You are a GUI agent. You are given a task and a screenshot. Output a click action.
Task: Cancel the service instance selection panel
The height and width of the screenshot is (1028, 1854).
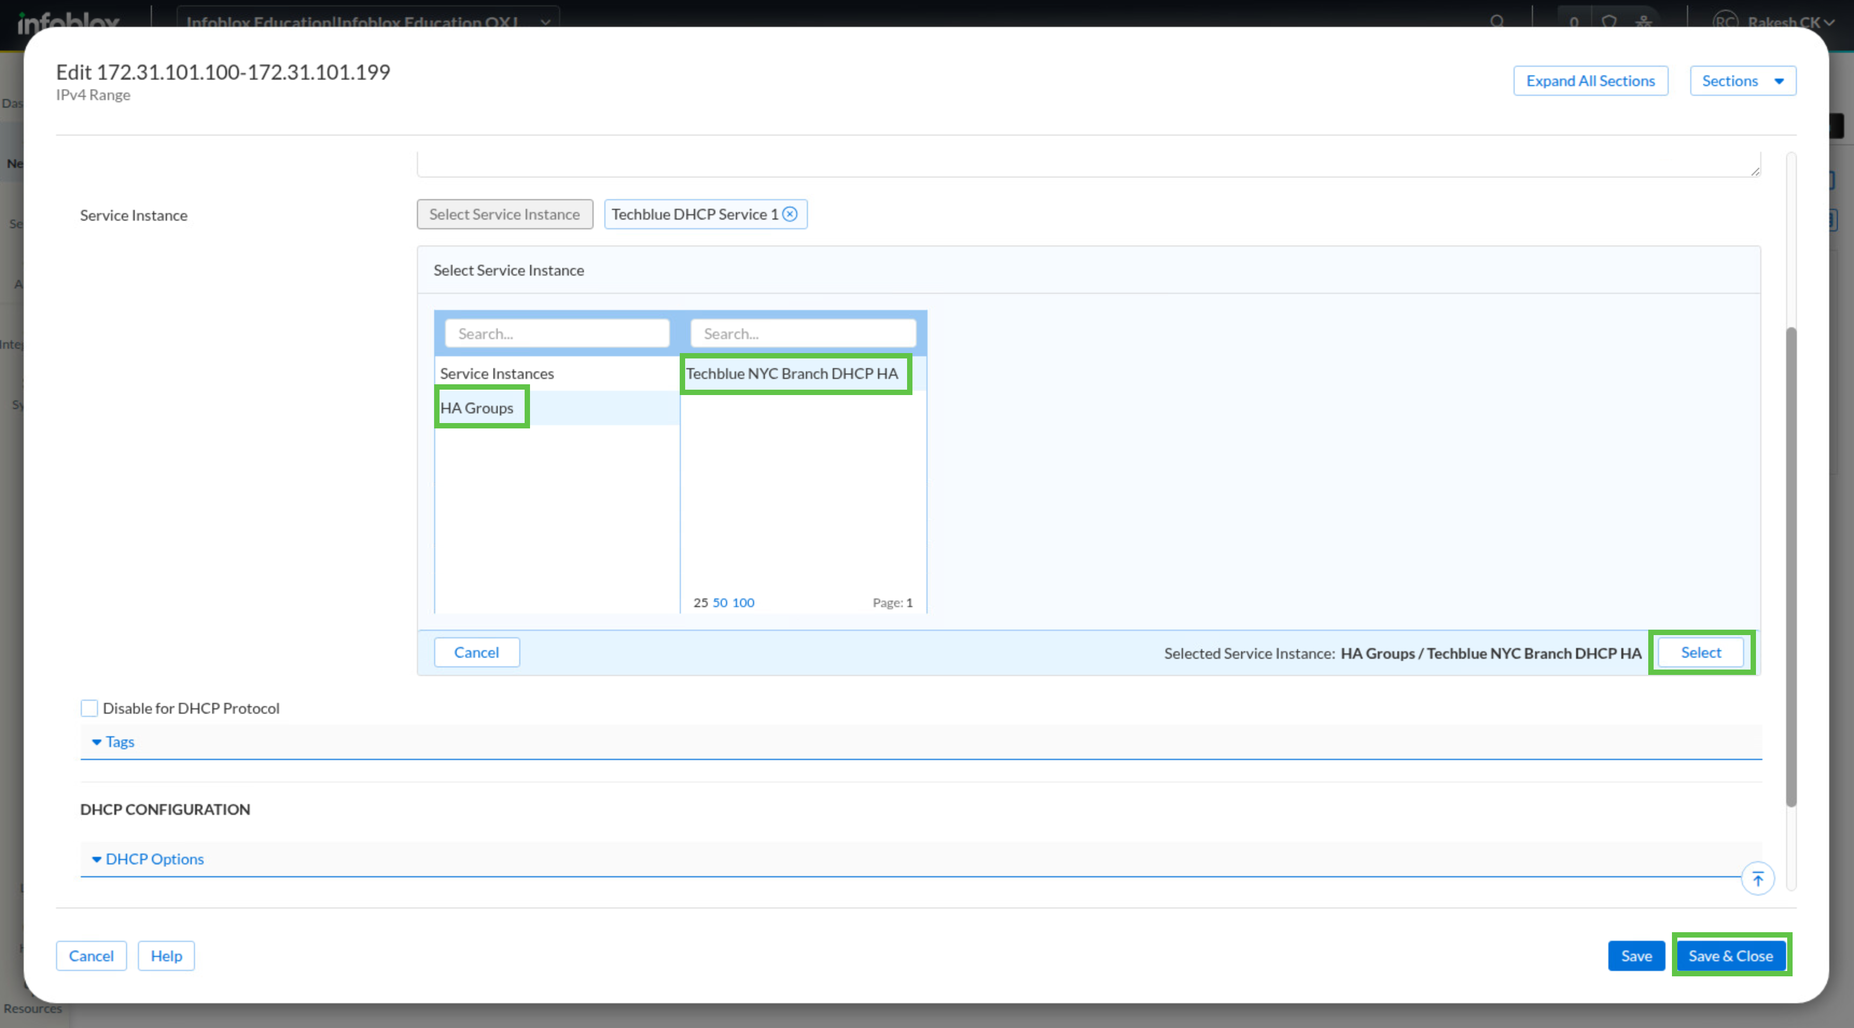[x=477, y=652]
